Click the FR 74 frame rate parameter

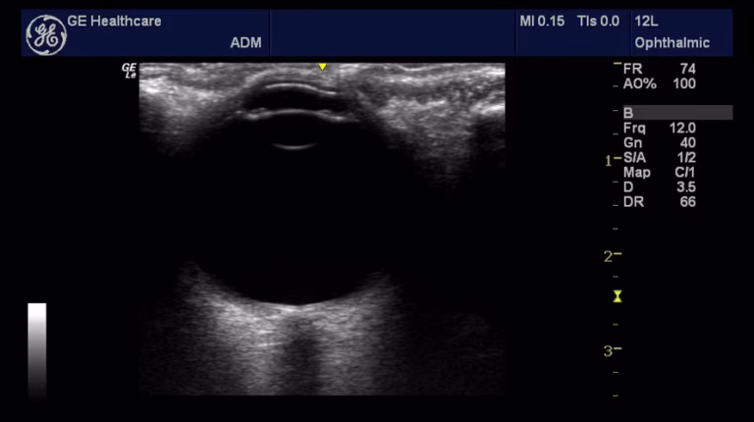point(660,69)
